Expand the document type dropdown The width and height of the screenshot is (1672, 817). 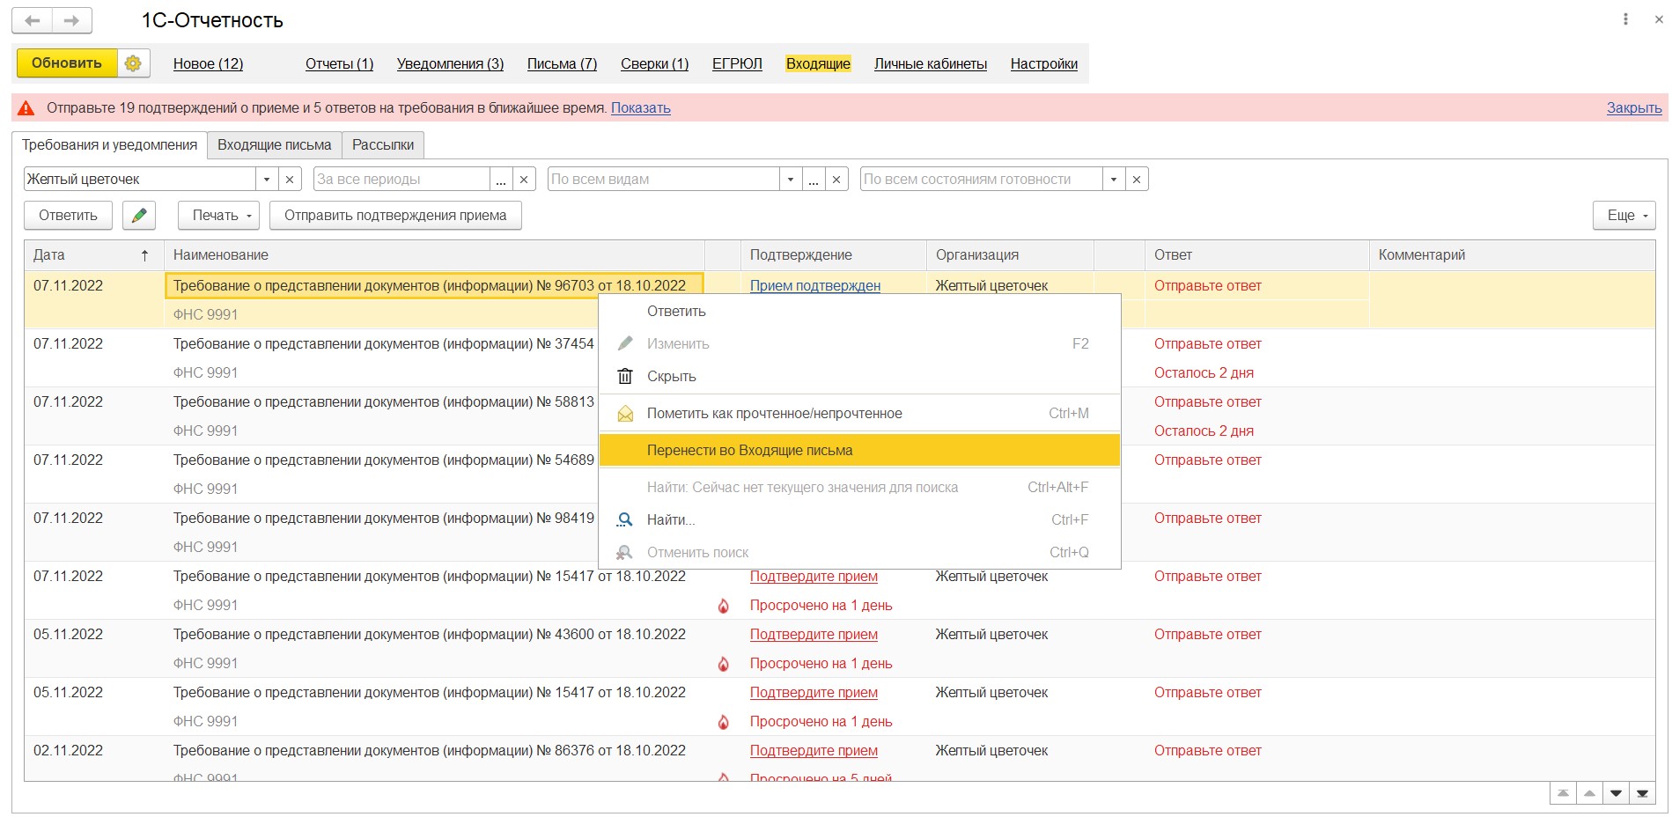click(791, 180)
